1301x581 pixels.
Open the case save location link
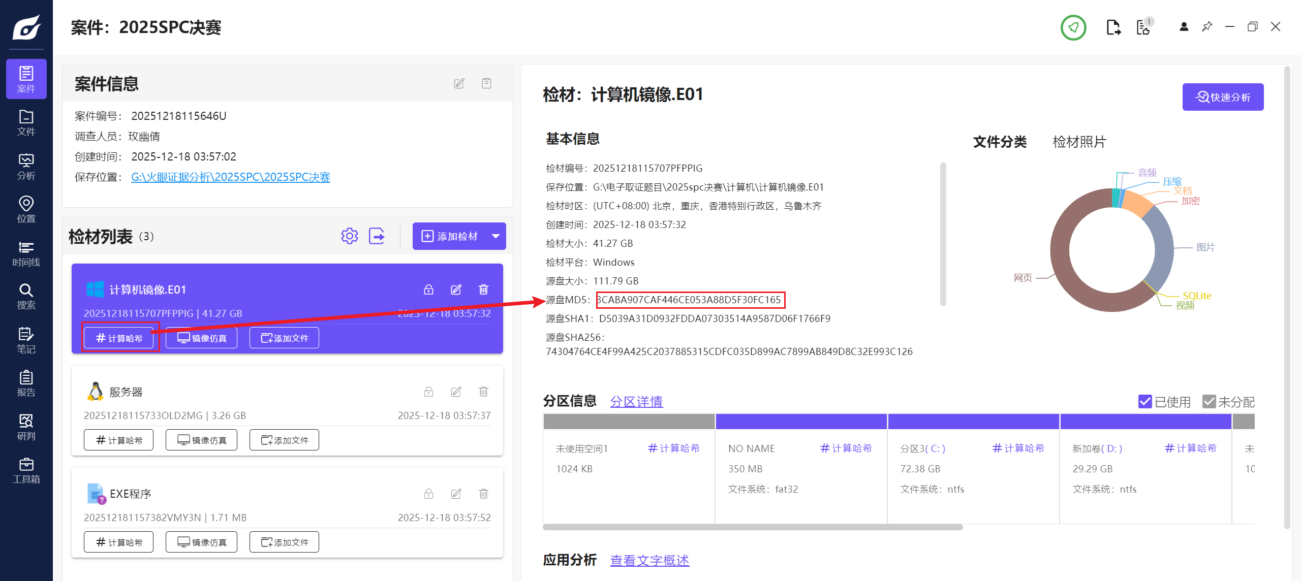230,177
